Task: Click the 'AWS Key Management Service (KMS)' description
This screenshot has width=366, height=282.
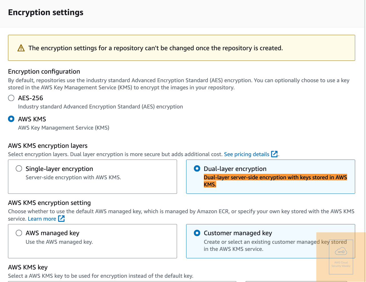Action: [64, 128]
